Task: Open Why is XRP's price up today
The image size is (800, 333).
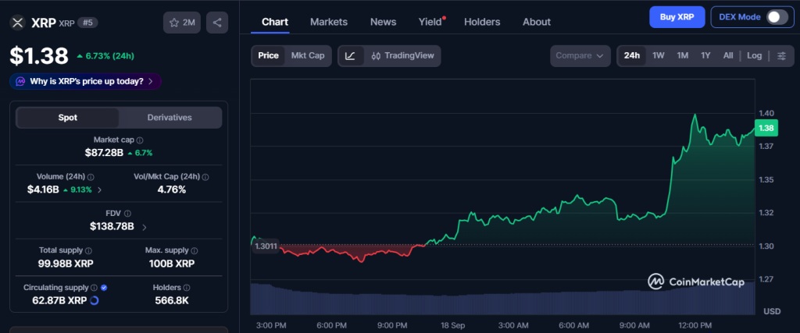Action: tap(86, 81)
